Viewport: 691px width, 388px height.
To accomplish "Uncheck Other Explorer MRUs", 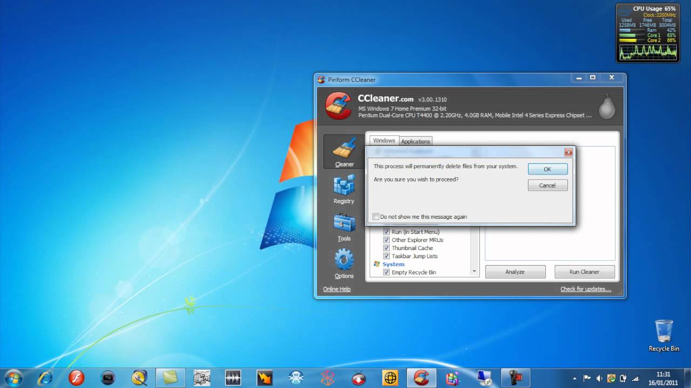I will click(387, 240).
